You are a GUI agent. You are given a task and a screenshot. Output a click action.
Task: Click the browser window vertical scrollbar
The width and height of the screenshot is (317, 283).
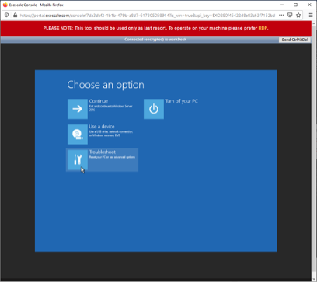pos(314,150)
